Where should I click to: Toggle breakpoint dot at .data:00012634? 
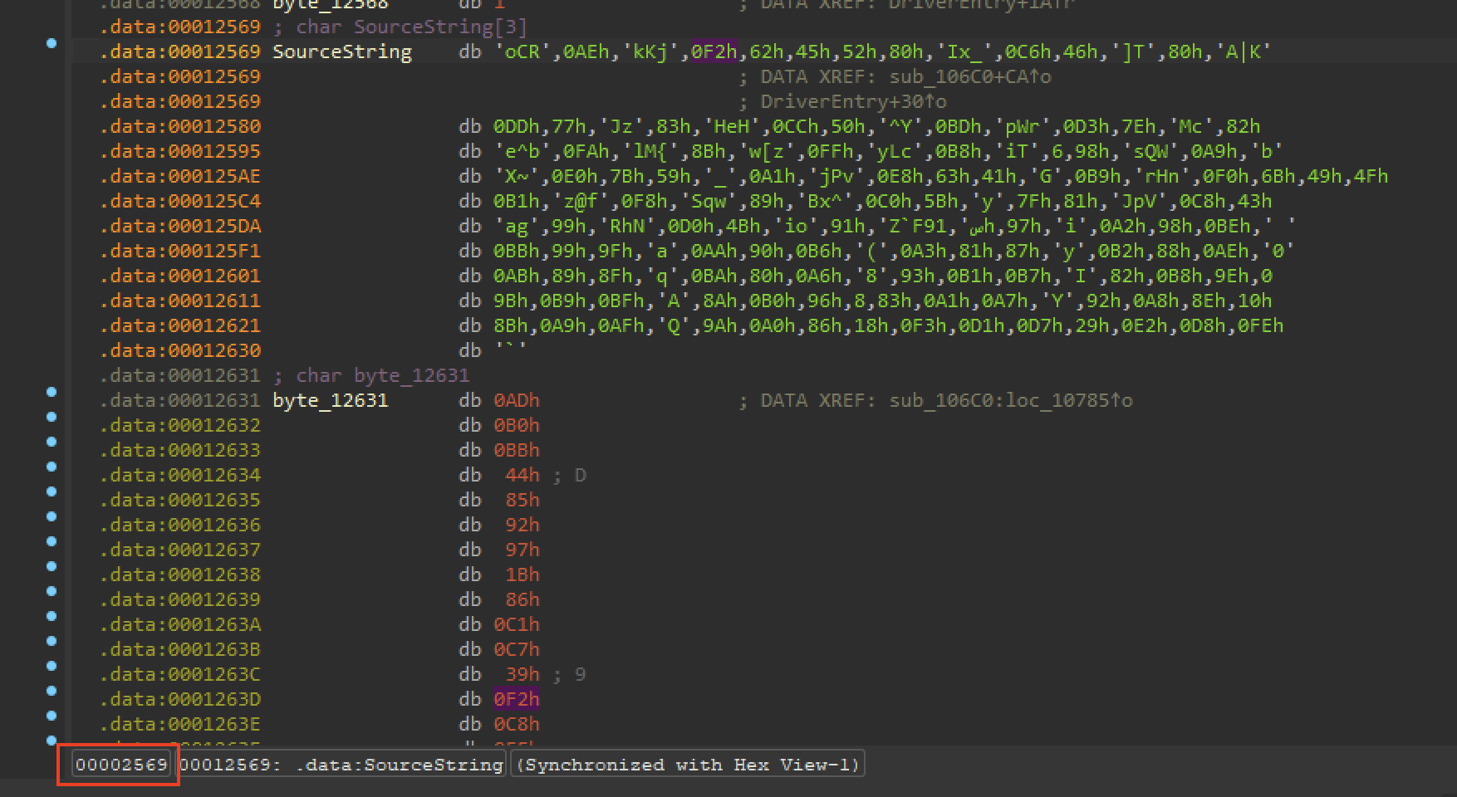[52, 466]
